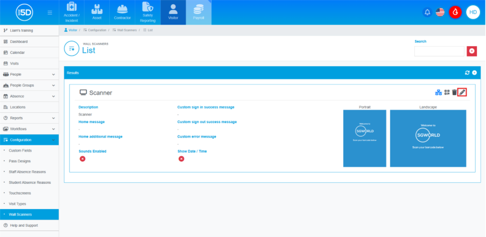
Task: Click into the Search input field
Action: coord(439,51)
